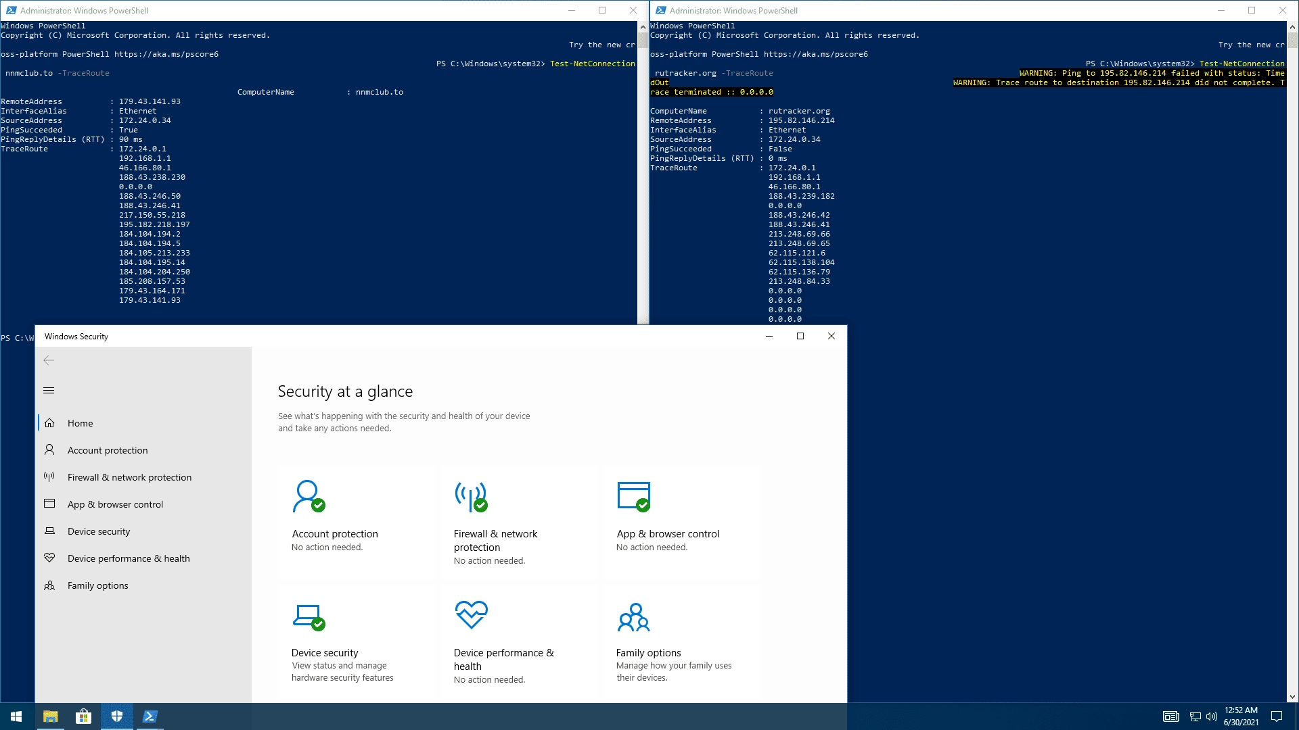
Task: Click the 90 ms RTT value in left PowerShell
Action: pyautogui.click(x=131, y=139)
